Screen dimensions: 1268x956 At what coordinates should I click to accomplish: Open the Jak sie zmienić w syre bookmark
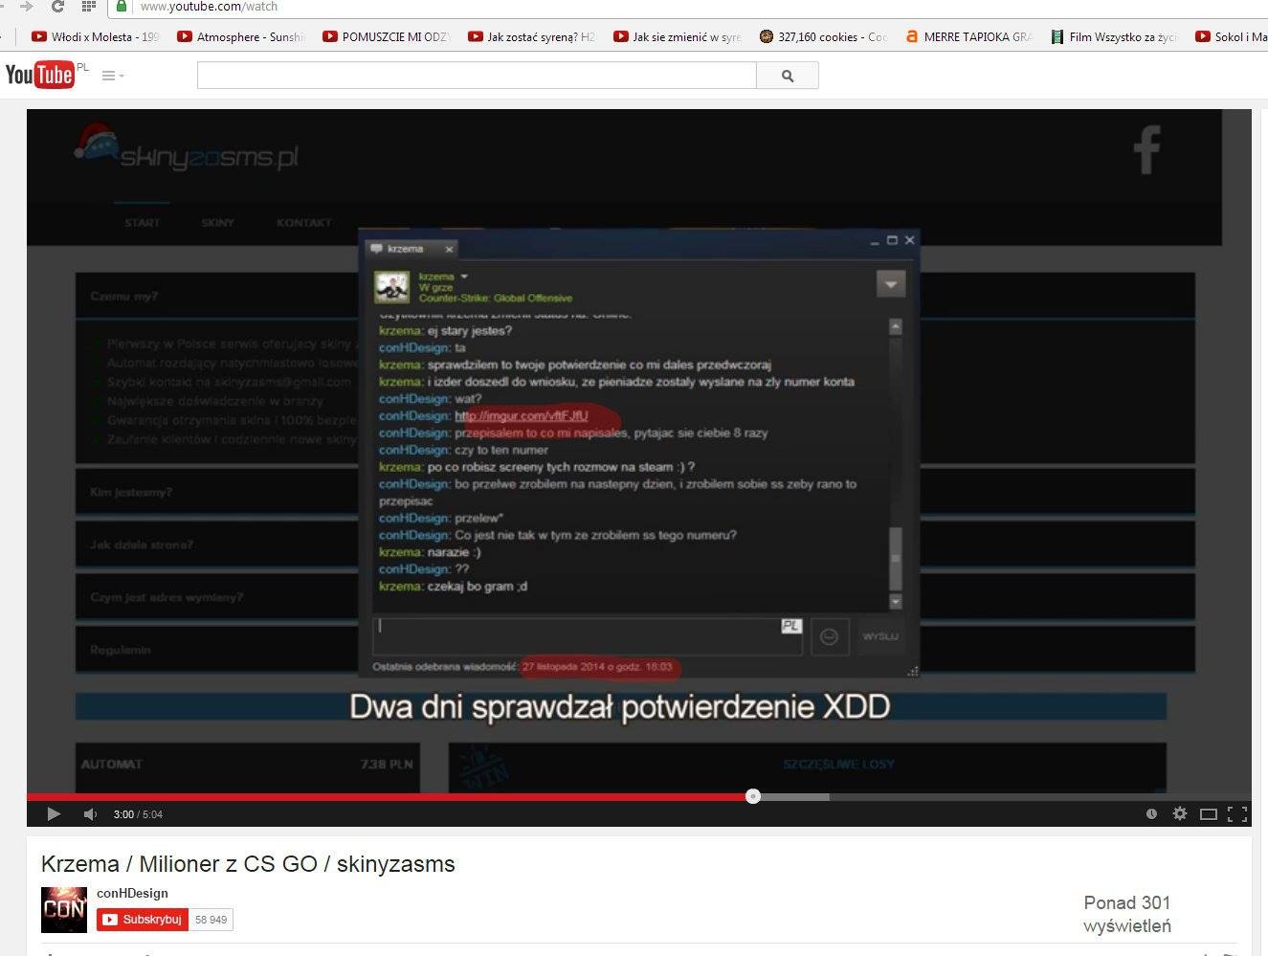(x=678, y=37)
